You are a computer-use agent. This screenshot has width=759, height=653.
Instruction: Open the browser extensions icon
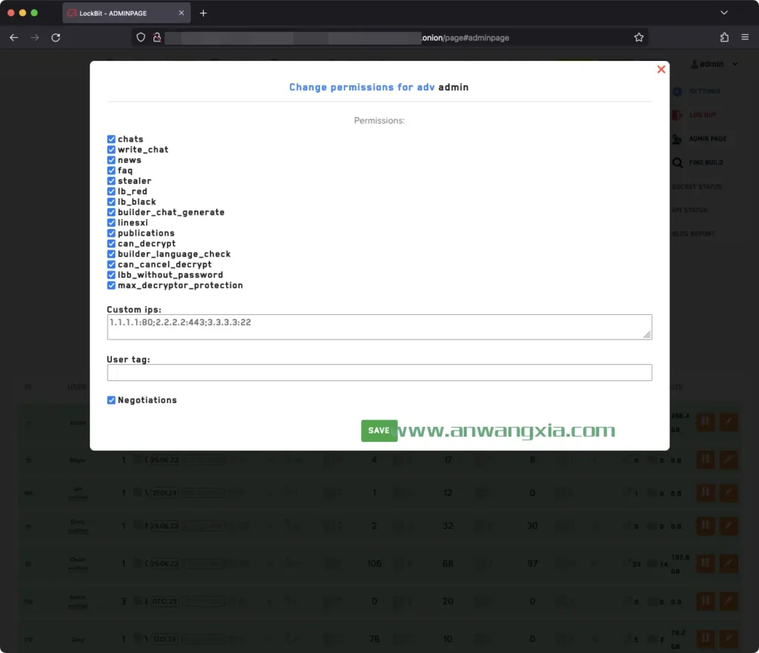pyautogui.click(x=724, y=37)
